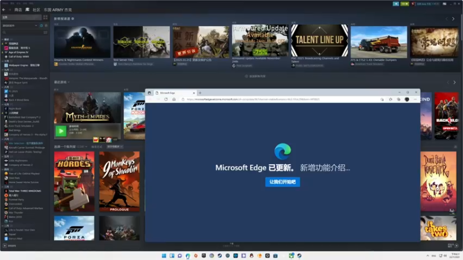Open Edge settings and more menu
The width and height of the screenshot is (463, 260).
pyautogui.click(x=415, y=99)
